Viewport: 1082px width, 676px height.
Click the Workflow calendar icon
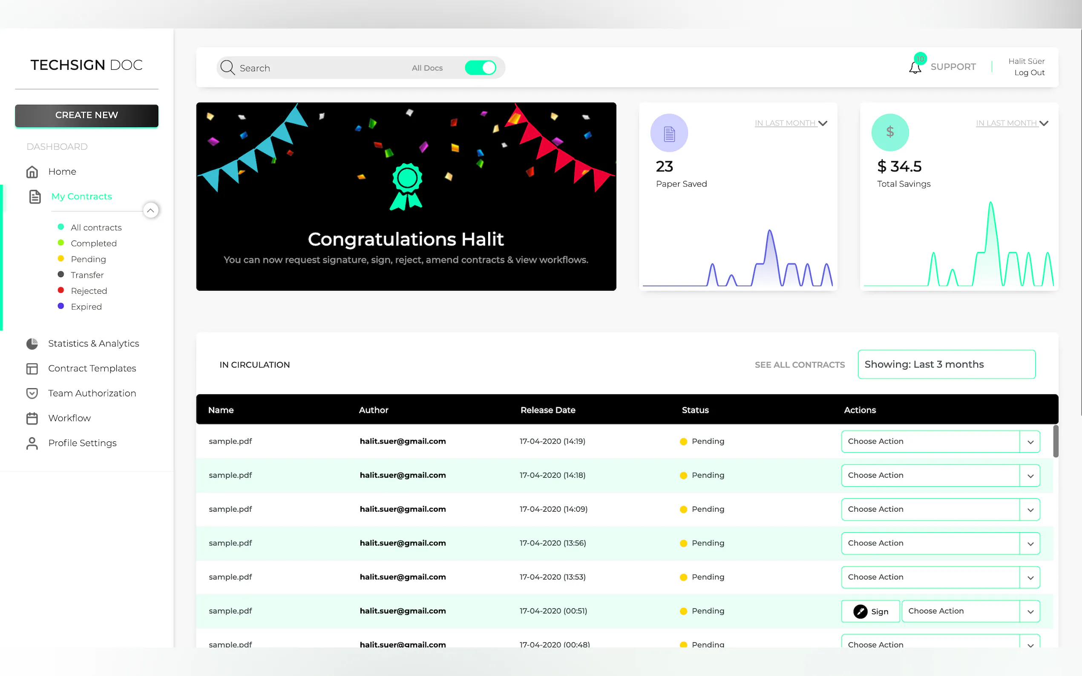[x=32, y=418]
